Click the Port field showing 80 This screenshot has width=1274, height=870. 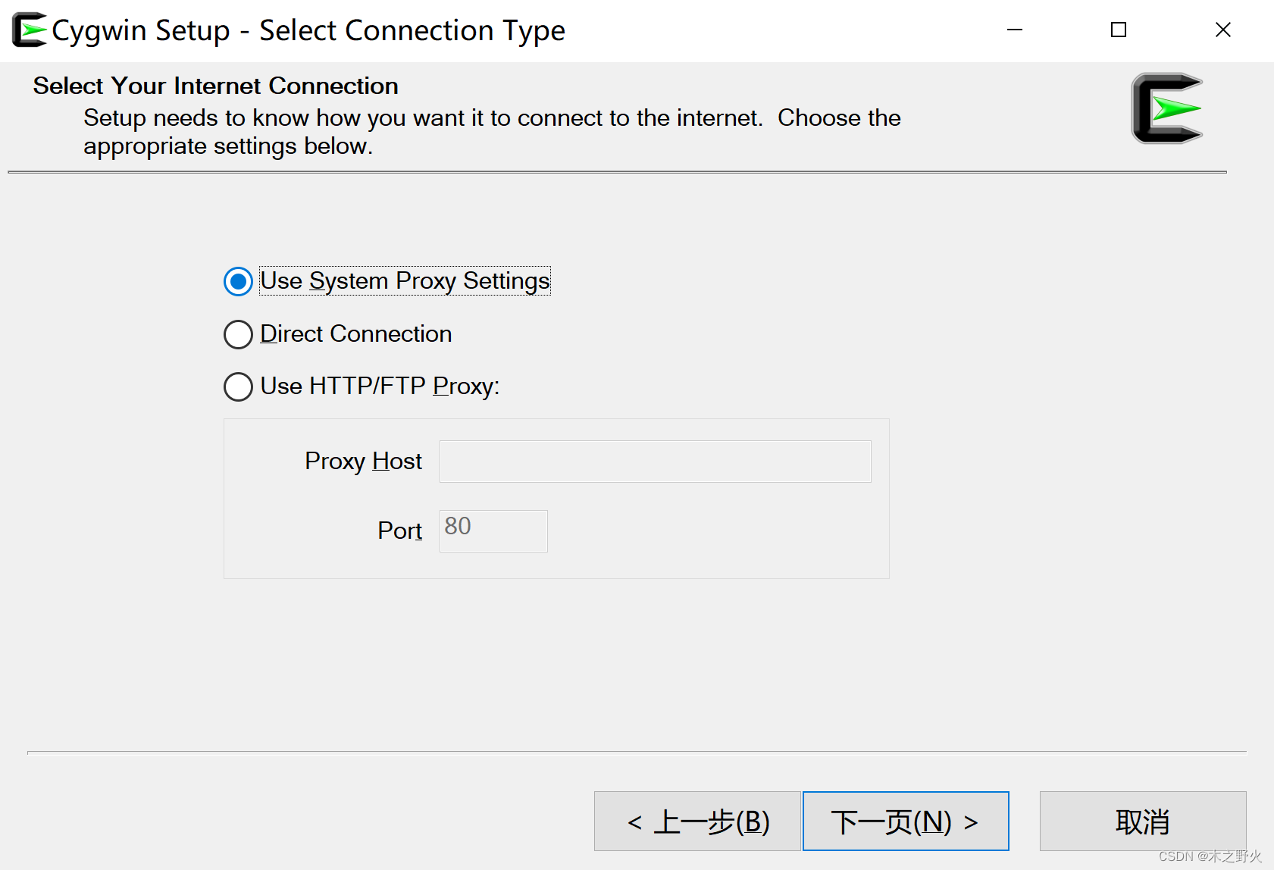[493, 530]
